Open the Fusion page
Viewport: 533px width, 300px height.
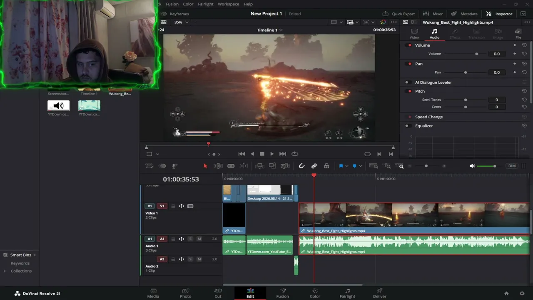pos(282,293)
